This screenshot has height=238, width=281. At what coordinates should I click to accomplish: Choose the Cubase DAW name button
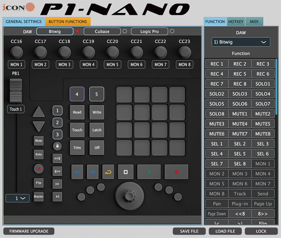point(102,32)
